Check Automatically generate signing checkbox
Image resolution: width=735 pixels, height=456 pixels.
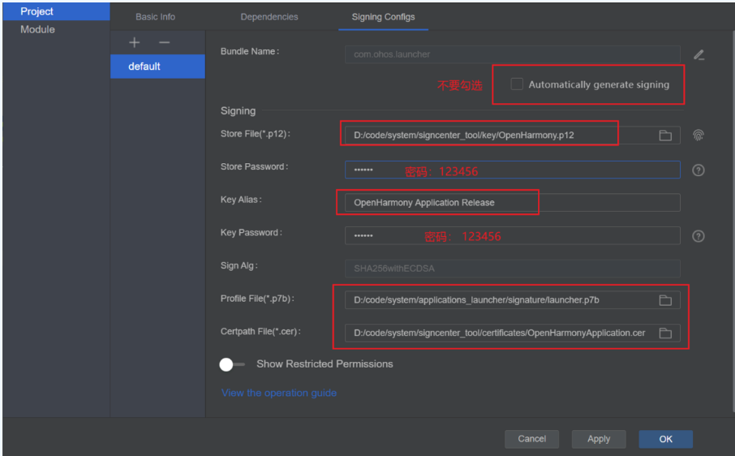517,84
